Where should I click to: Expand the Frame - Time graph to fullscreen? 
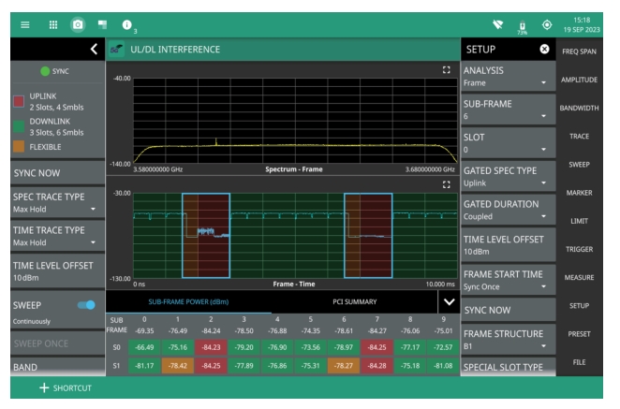click(x=445, y=185)
